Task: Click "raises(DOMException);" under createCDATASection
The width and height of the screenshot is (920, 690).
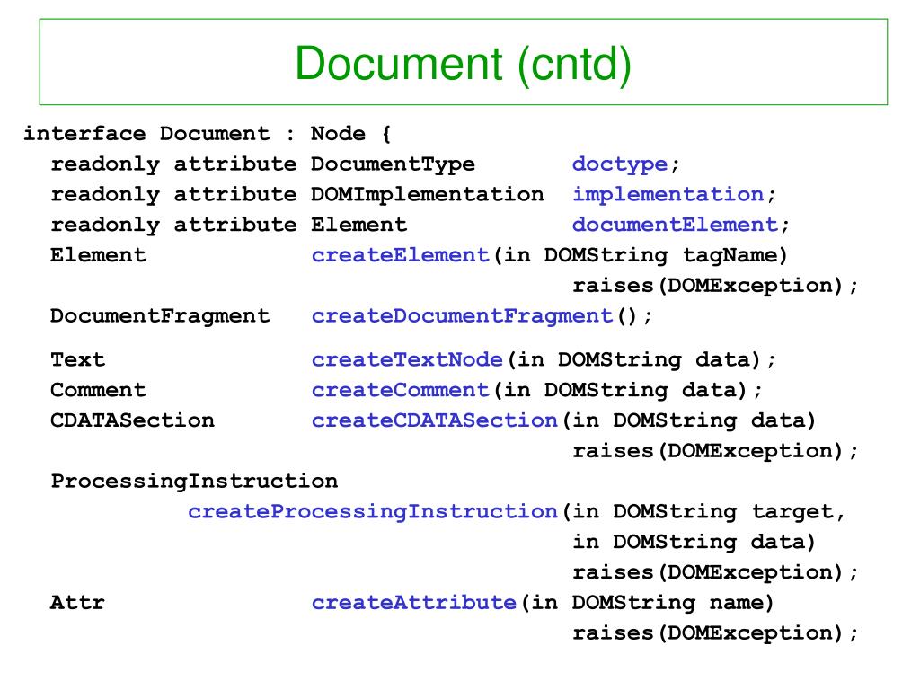Action: point(715,451)
